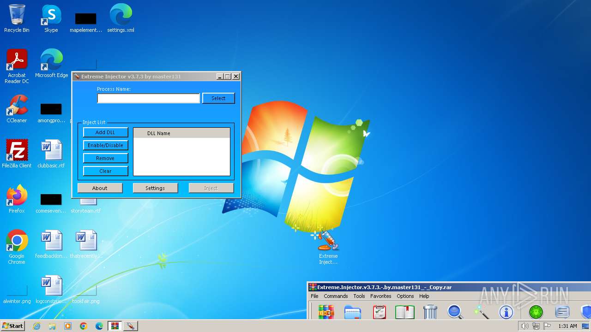
Task: Open the About dialog
Action: click(x=100, y=188)
